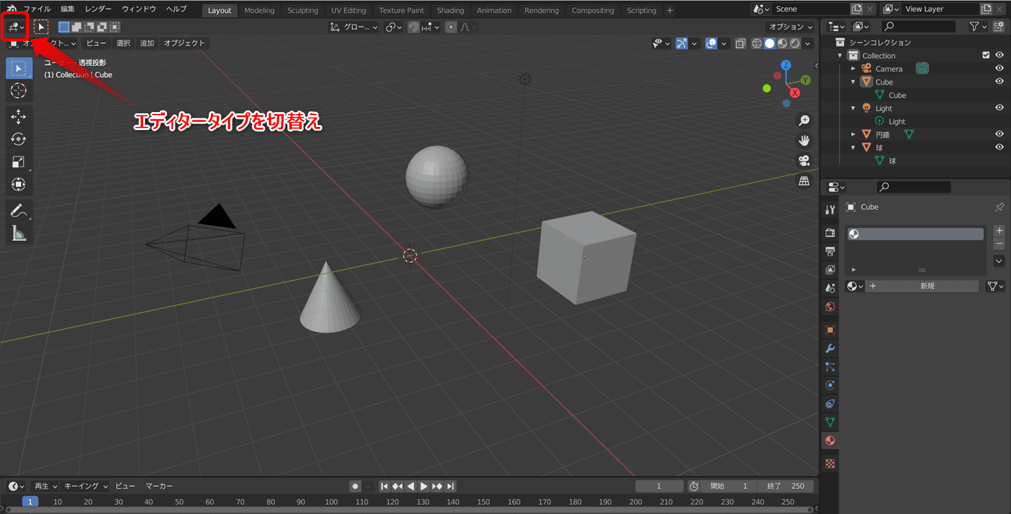Play the animation forward
This screenshot has height=514, width=1011.
(424, 486)
